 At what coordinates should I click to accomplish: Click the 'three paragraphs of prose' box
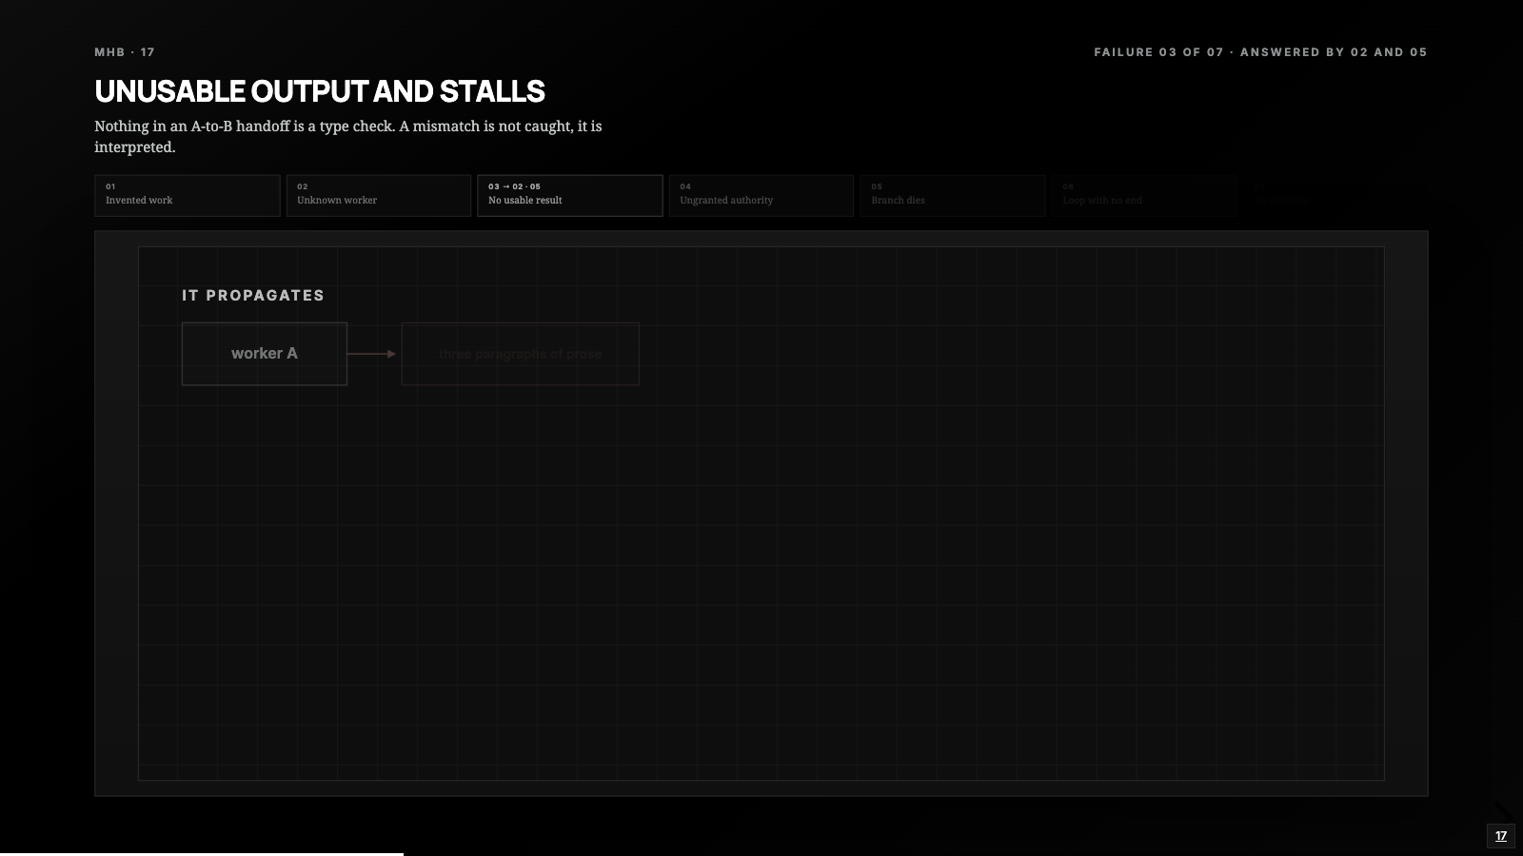tap(521, 354)
